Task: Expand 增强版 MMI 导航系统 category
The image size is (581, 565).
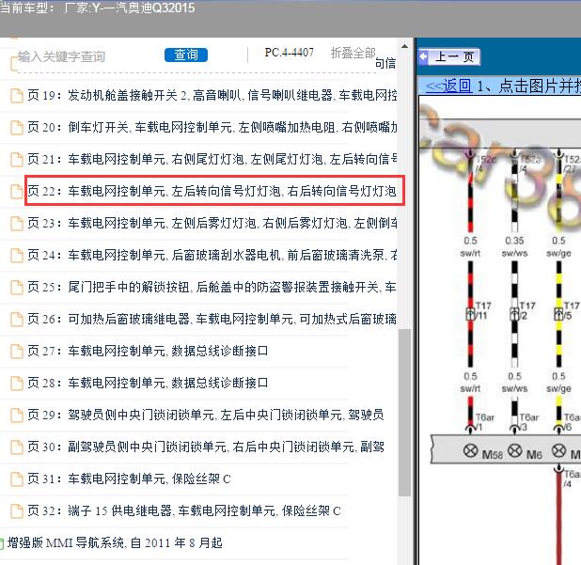Action: 115,543
